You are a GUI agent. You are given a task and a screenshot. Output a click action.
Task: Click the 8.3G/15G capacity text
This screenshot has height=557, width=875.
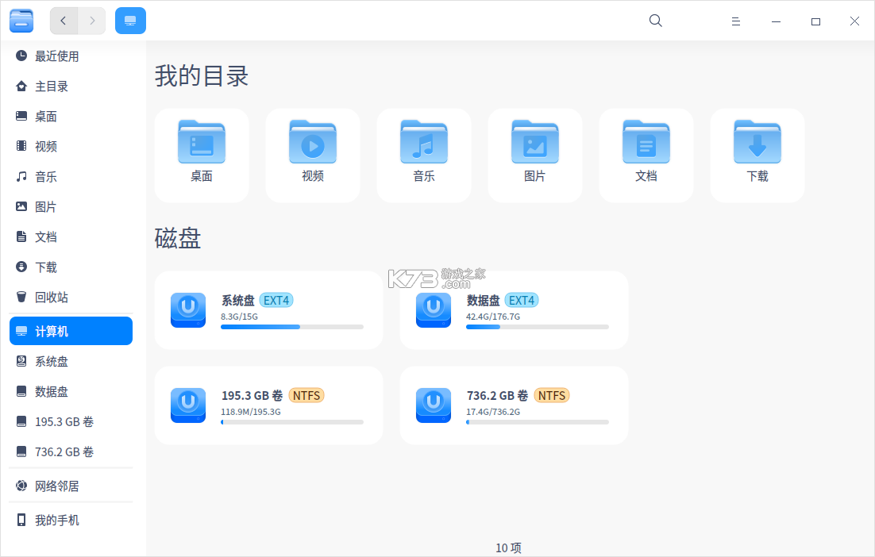(240, 317)
